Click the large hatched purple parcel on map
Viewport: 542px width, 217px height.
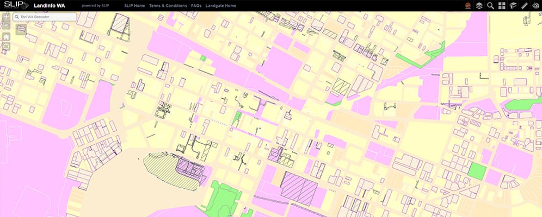tap(299, 187)
